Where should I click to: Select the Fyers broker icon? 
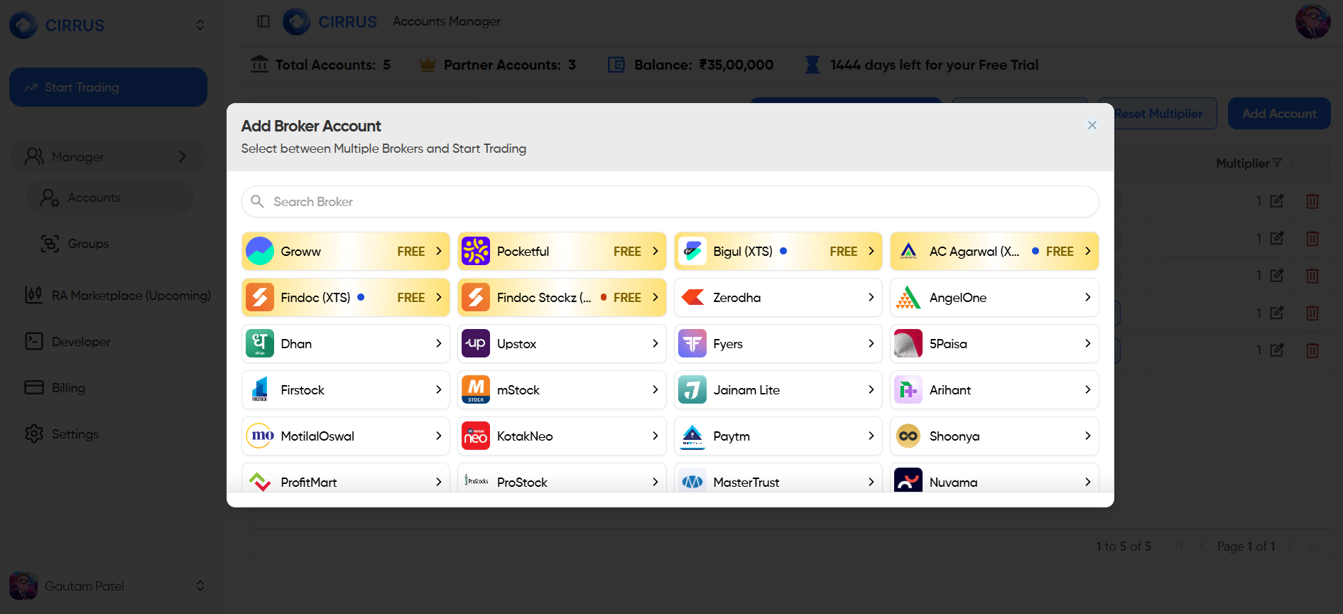tap(692, 344)
